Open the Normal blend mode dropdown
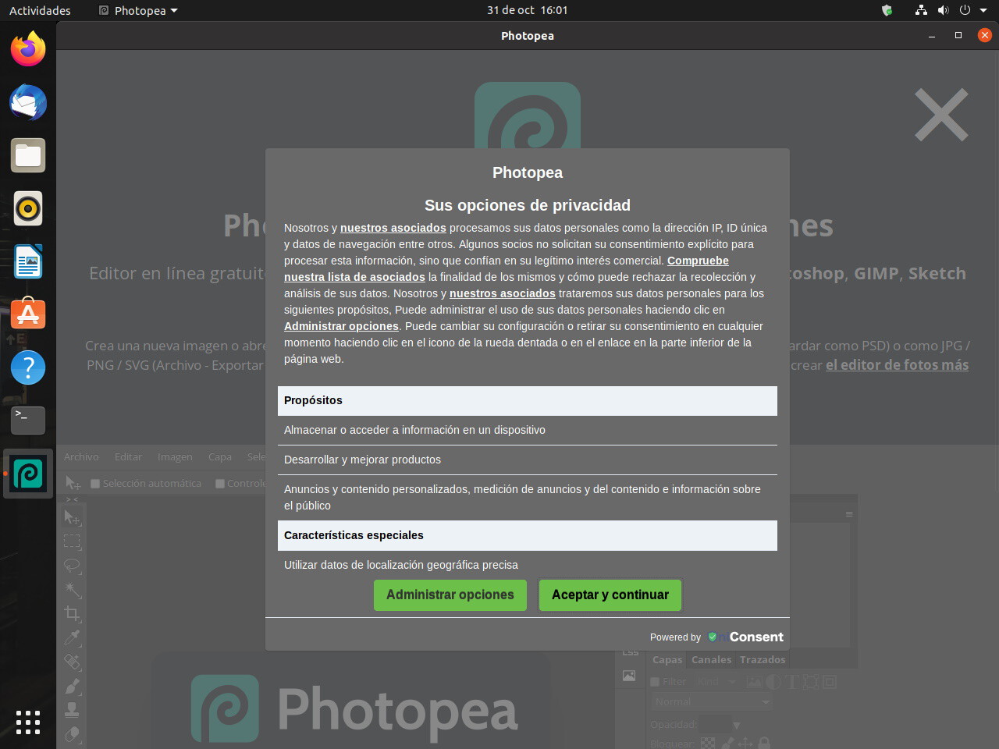This screenshot has width=999, height=749. click(x=712, y=702)
